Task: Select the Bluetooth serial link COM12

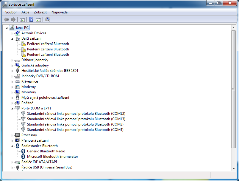Action: (76, 114)
